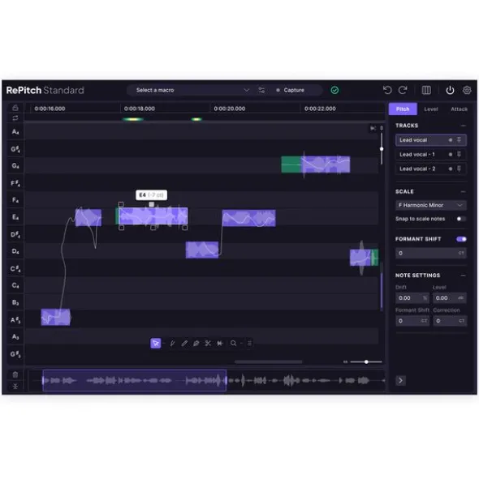Open the Pitch tab
Image resolution: width=479 pixels, height=479 pixels.
403,109
